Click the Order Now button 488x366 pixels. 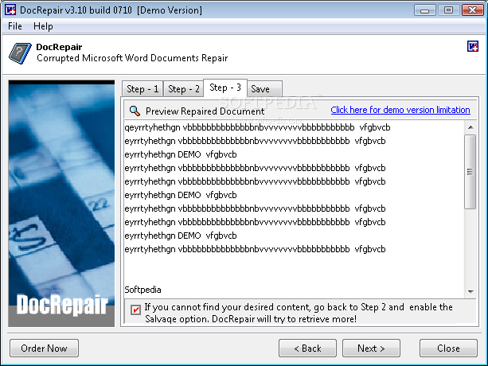[44, 348]
